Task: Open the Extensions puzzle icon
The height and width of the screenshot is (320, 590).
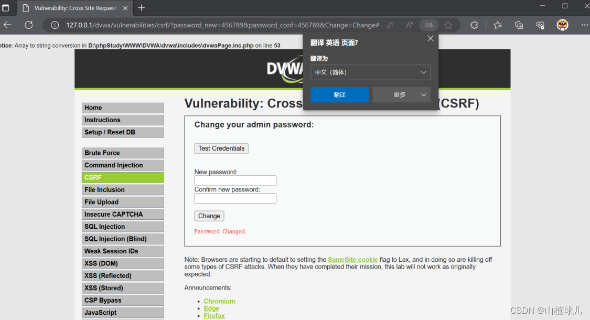Action: pos(474,25)
